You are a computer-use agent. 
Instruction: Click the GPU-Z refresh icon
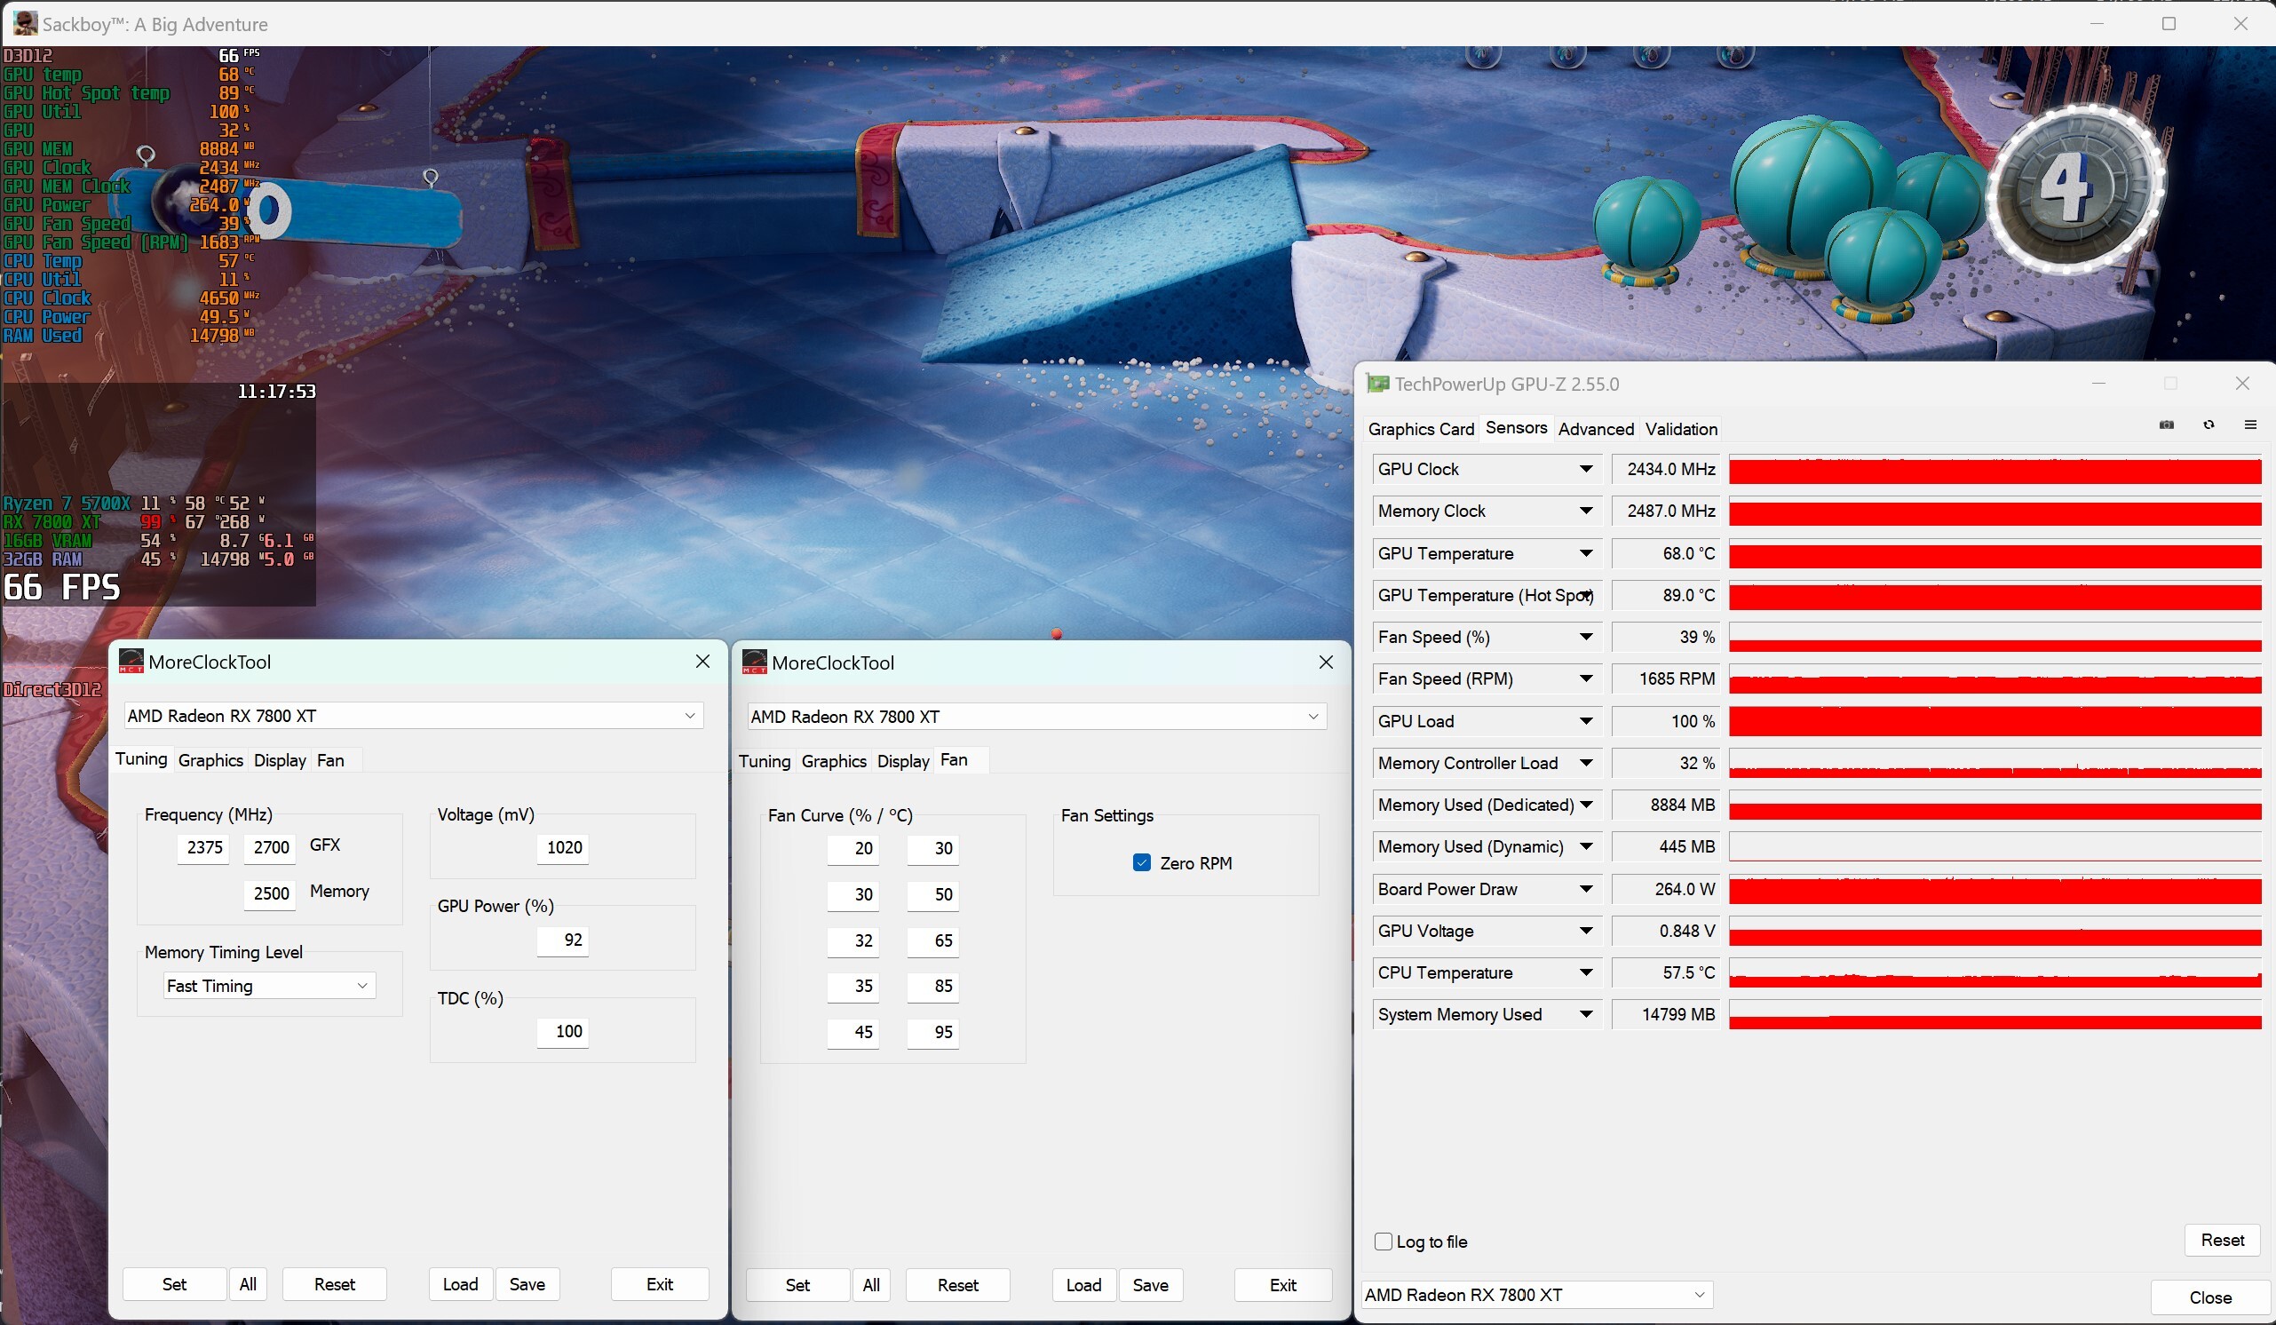pyautogui.click(x=2209, y=425)
